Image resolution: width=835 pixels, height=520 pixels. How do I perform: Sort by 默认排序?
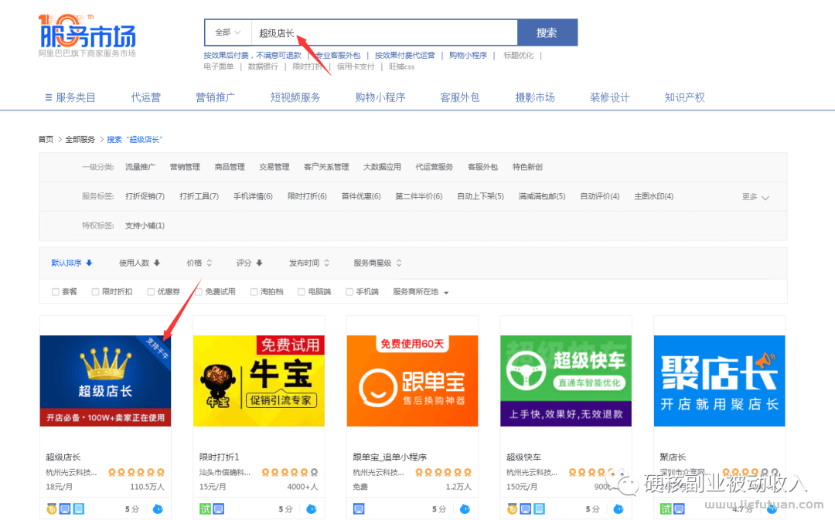72,263
